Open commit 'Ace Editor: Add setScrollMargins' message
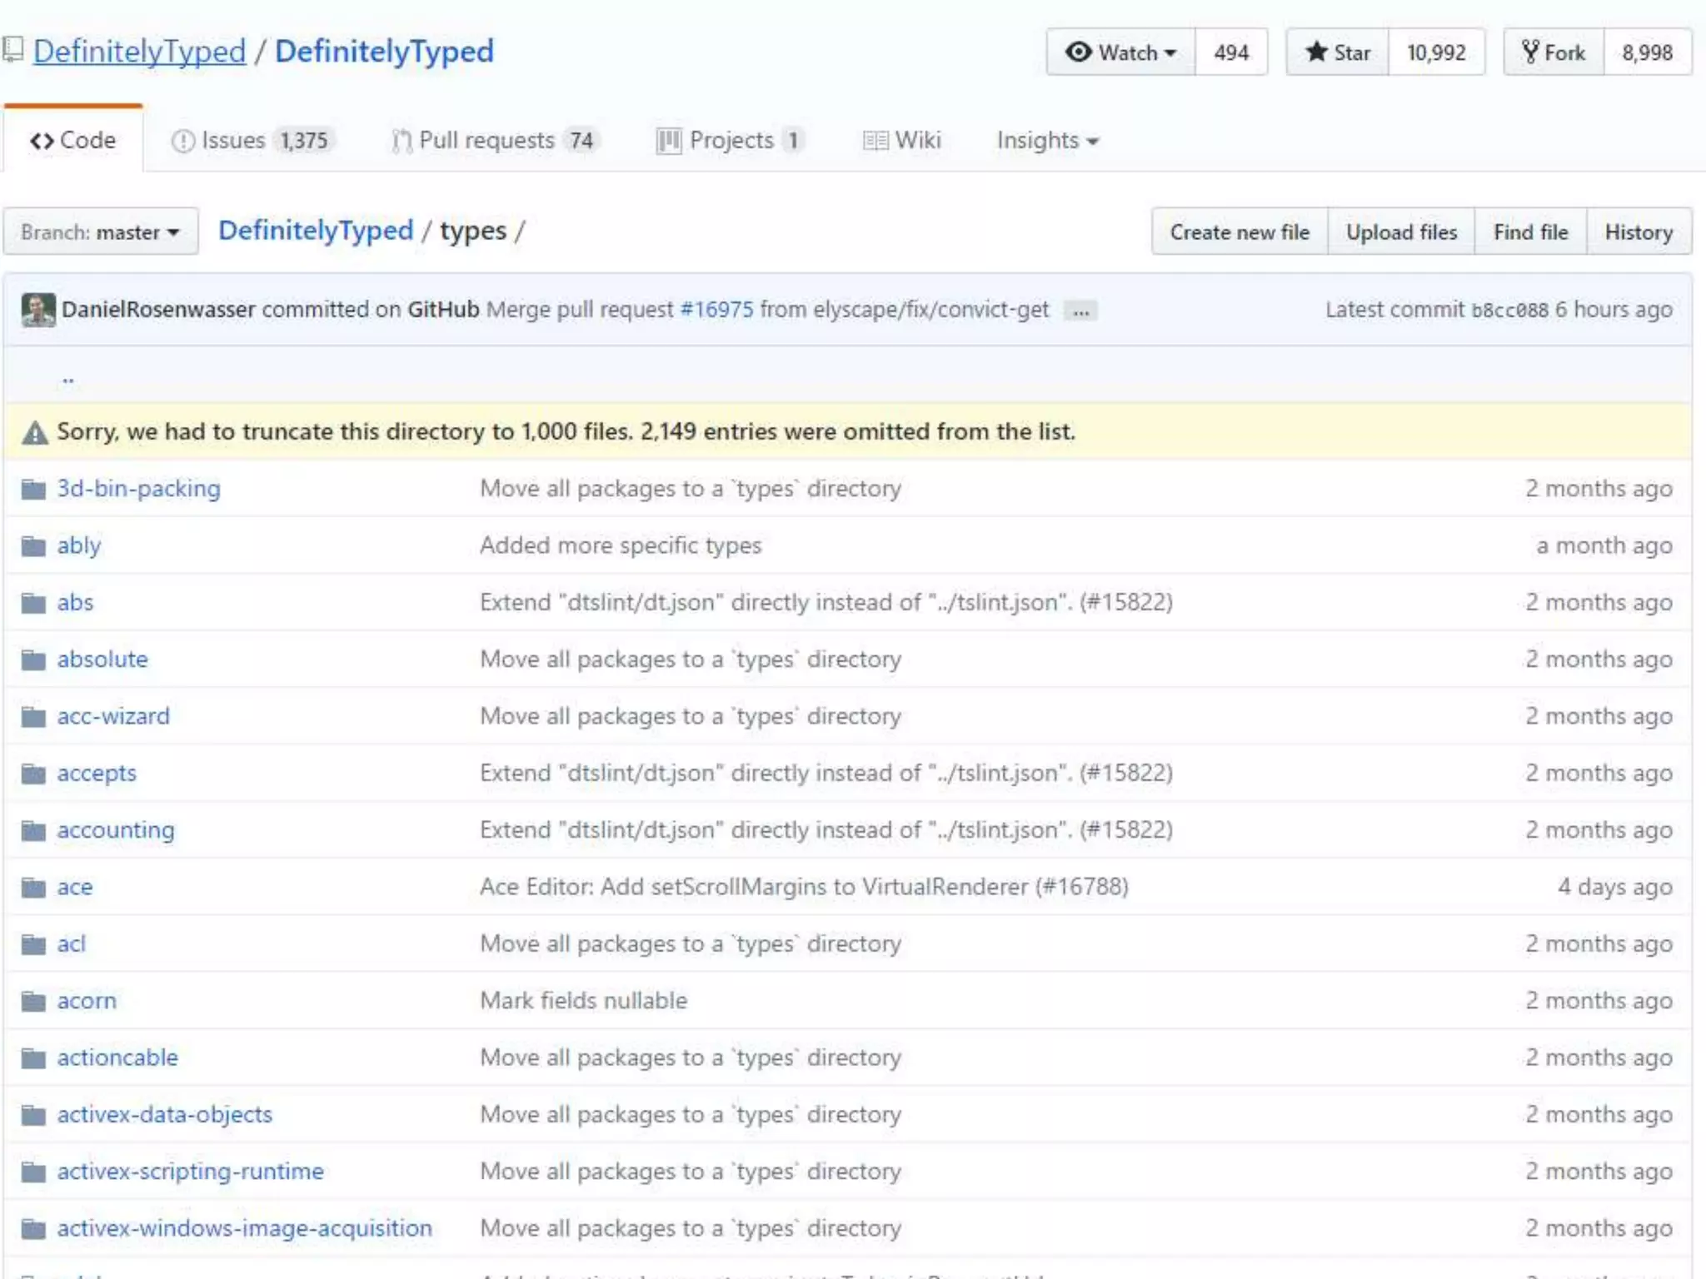1706x1279 pixels. coord(804,887)
